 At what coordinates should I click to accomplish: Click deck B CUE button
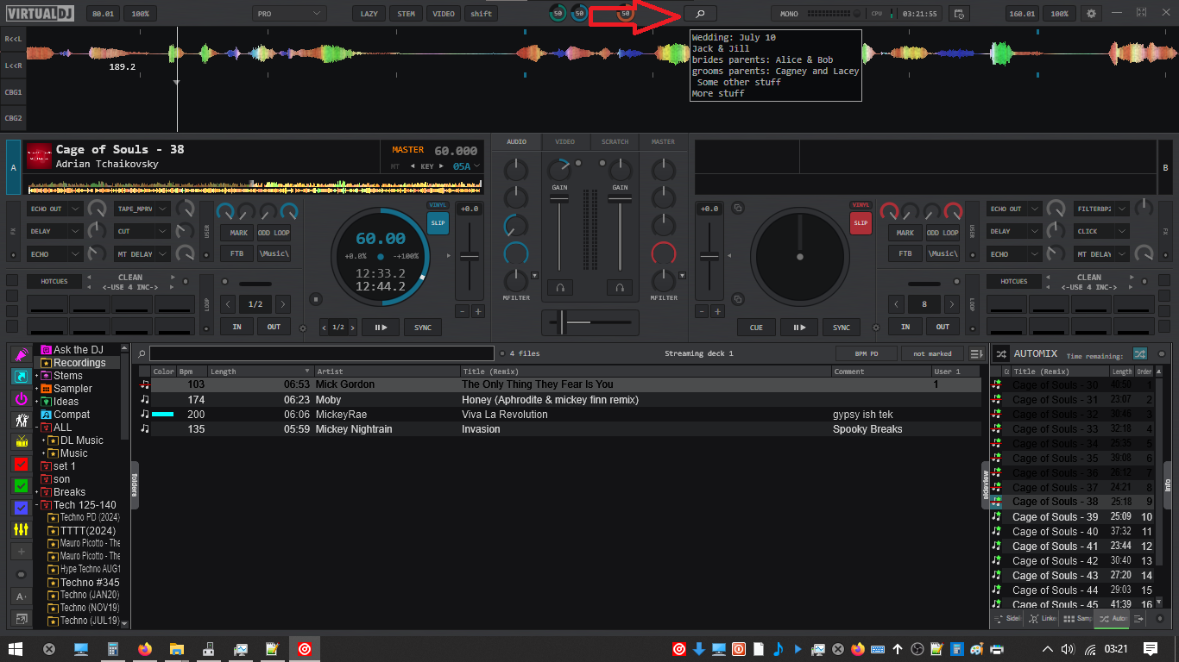tap(756, 328)
